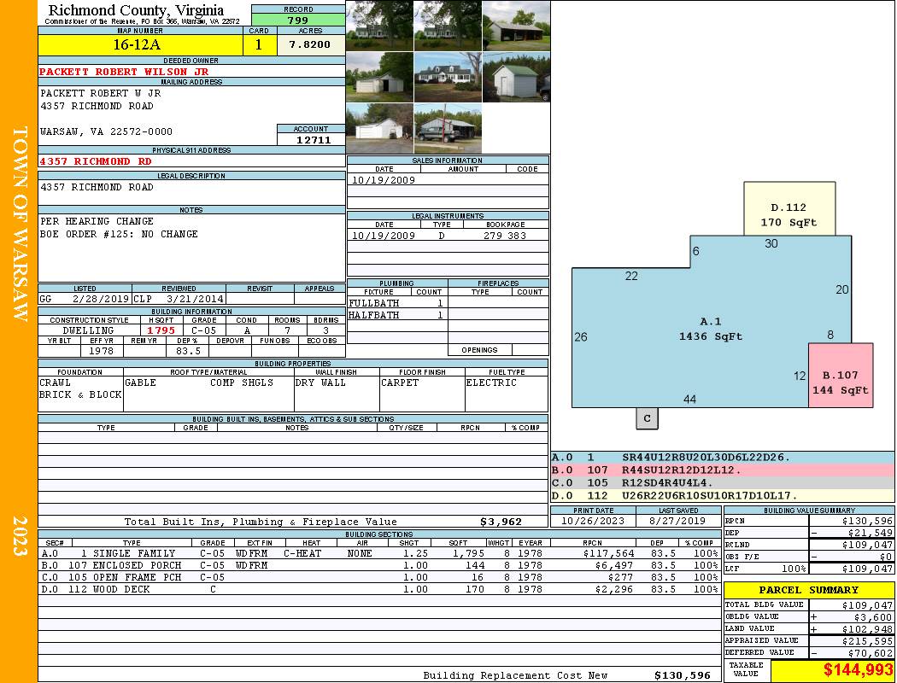Click the red H SQFT value 1795
Screen dimensions: 897x683
coord(161,330)
